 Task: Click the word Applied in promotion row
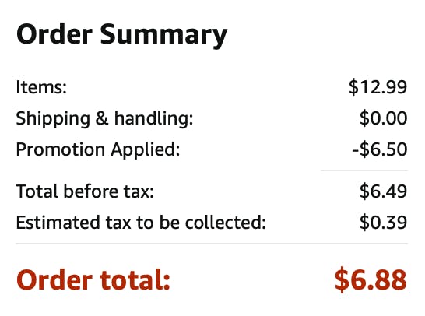pyautogui.click(x=146, y=149)
